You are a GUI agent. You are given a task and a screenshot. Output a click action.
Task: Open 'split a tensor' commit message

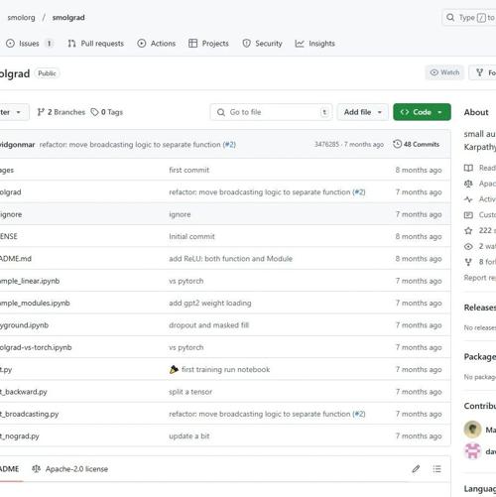pyautogui.click(x=190, y=392)
